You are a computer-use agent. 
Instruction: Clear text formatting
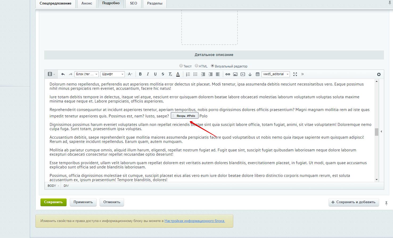(170, 74)
